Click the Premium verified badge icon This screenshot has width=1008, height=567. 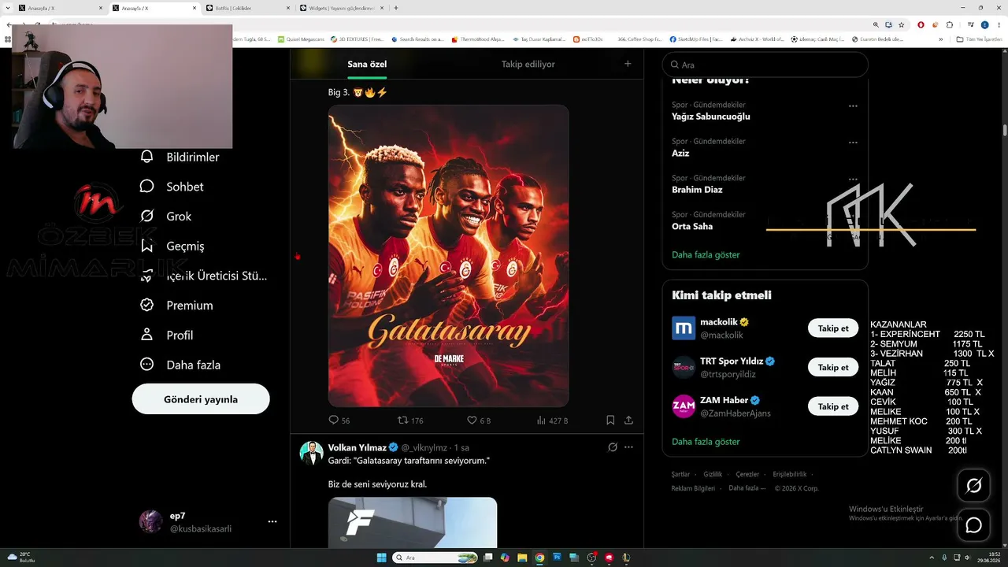pos(146,305)
